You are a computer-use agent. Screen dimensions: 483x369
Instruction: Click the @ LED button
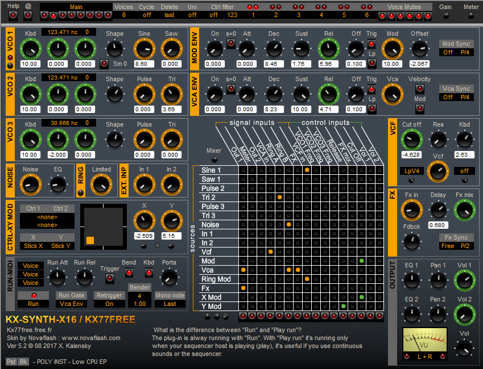click(28, 15)
